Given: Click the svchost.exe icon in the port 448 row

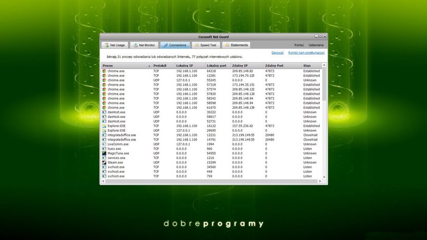Looking at the screenshot, I should click(104, 172).
